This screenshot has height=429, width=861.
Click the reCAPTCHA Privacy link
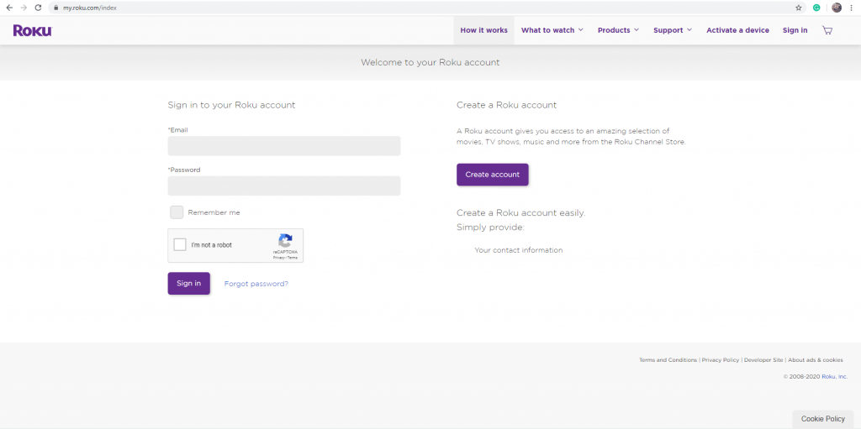point(277,257)
